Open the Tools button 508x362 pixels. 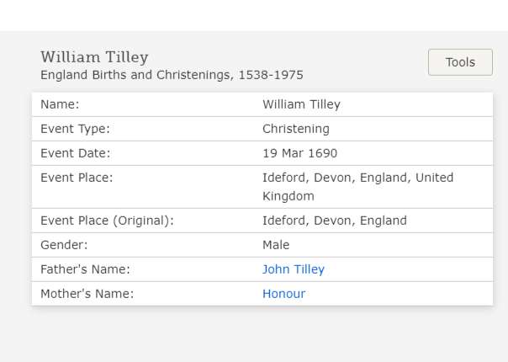(x=460, y=62)
